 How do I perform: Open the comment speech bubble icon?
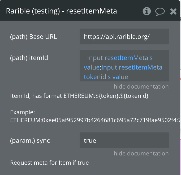(160, 12)
